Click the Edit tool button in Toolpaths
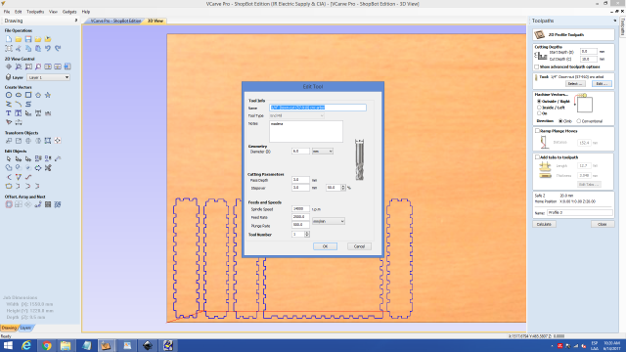The width and height of the screenshot is (626, 352). (602, 84)
